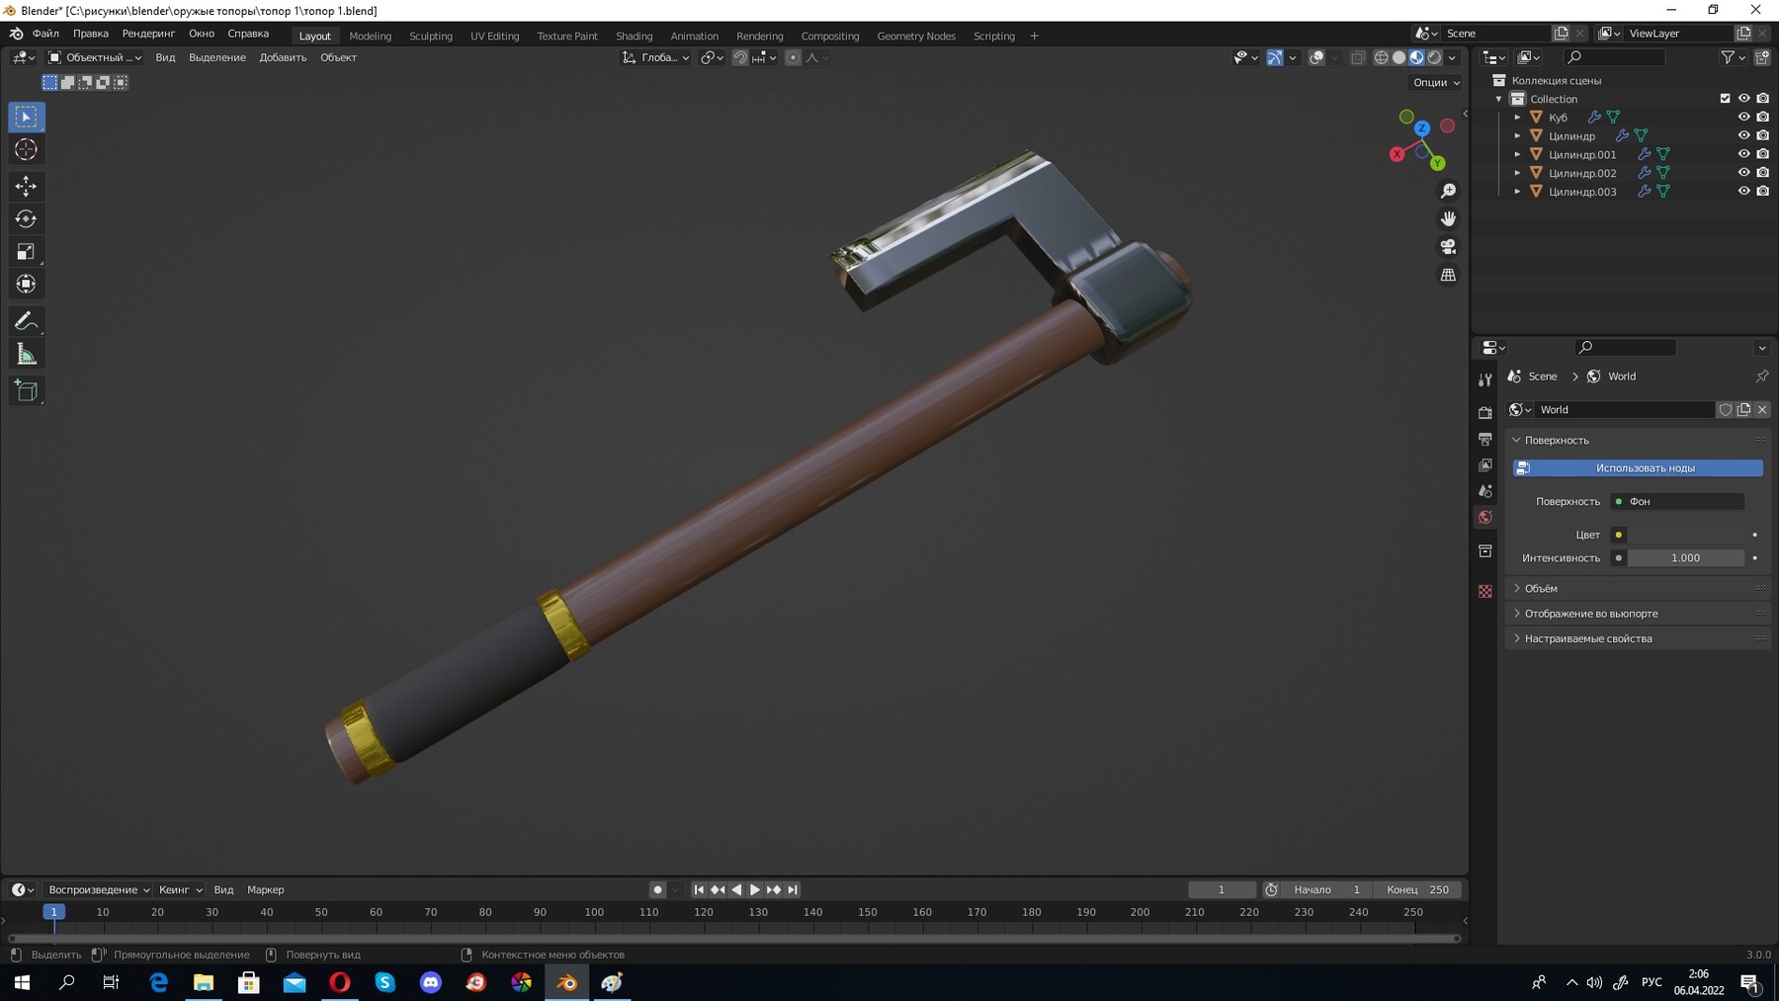Pick the Measure tool in the toolbar
The image size is (1779, 1001).
tap(27, 352)
